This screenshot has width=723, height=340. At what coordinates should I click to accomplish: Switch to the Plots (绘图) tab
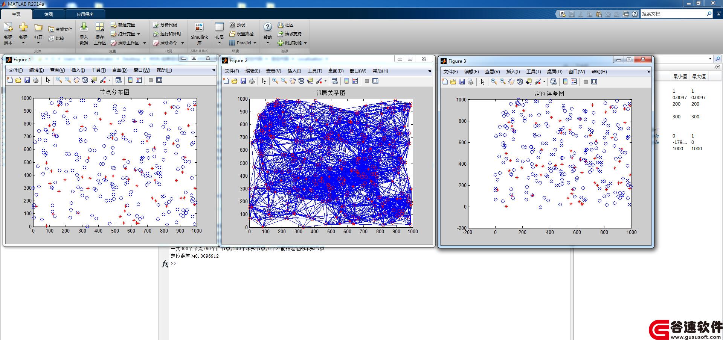[x=49, y=14]
